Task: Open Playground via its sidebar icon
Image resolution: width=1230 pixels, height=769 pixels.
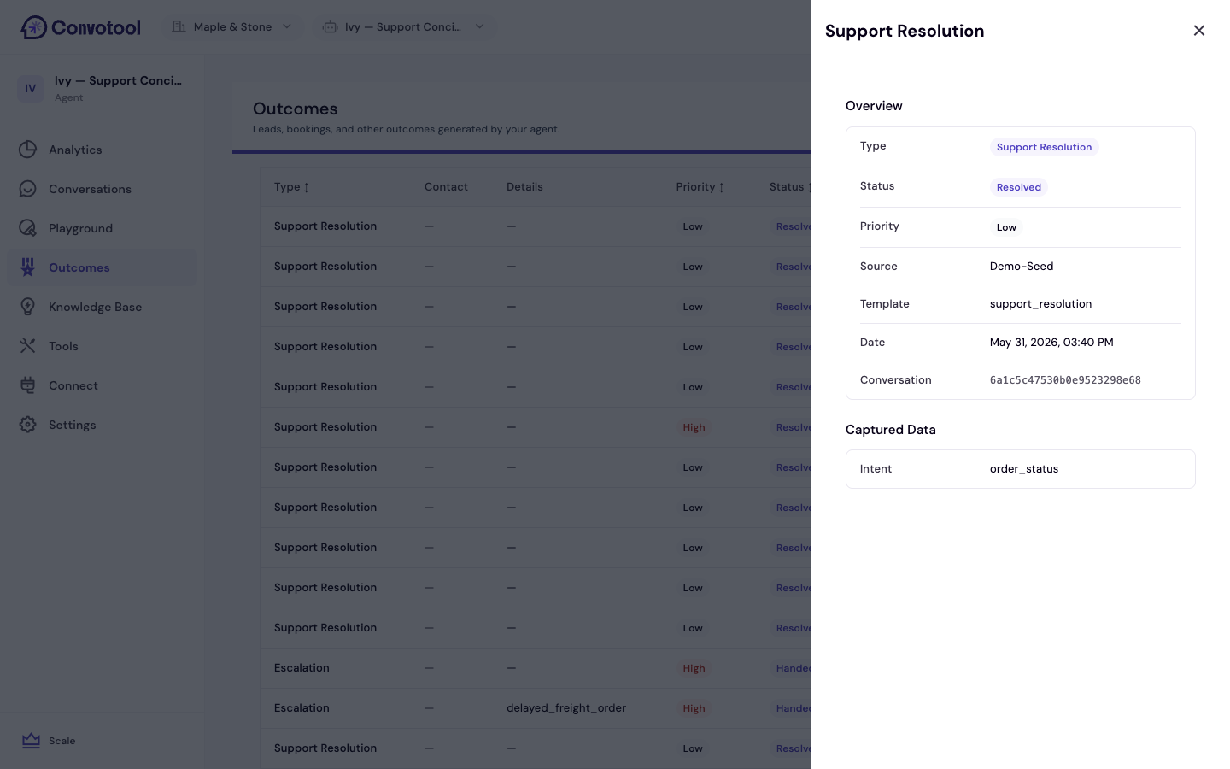Action: (x=28, y=228)
